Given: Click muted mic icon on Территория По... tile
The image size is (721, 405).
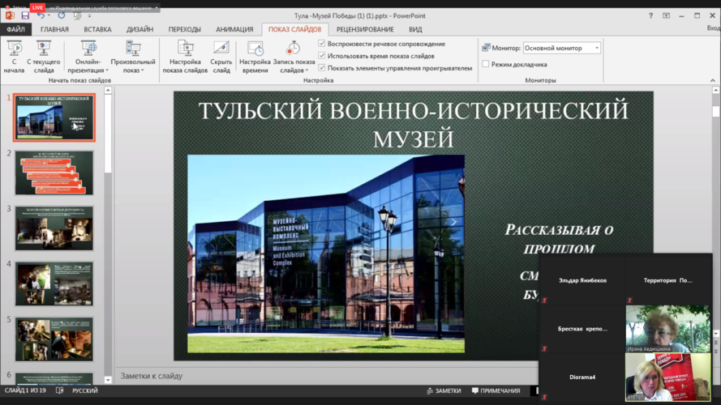Looking at the screenshot, I should pos(630,301).
